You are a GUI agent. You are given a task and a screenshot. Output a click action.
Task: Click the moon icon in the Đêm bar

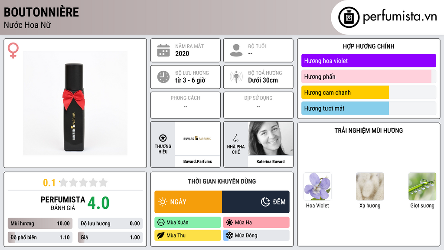point(265,202)
